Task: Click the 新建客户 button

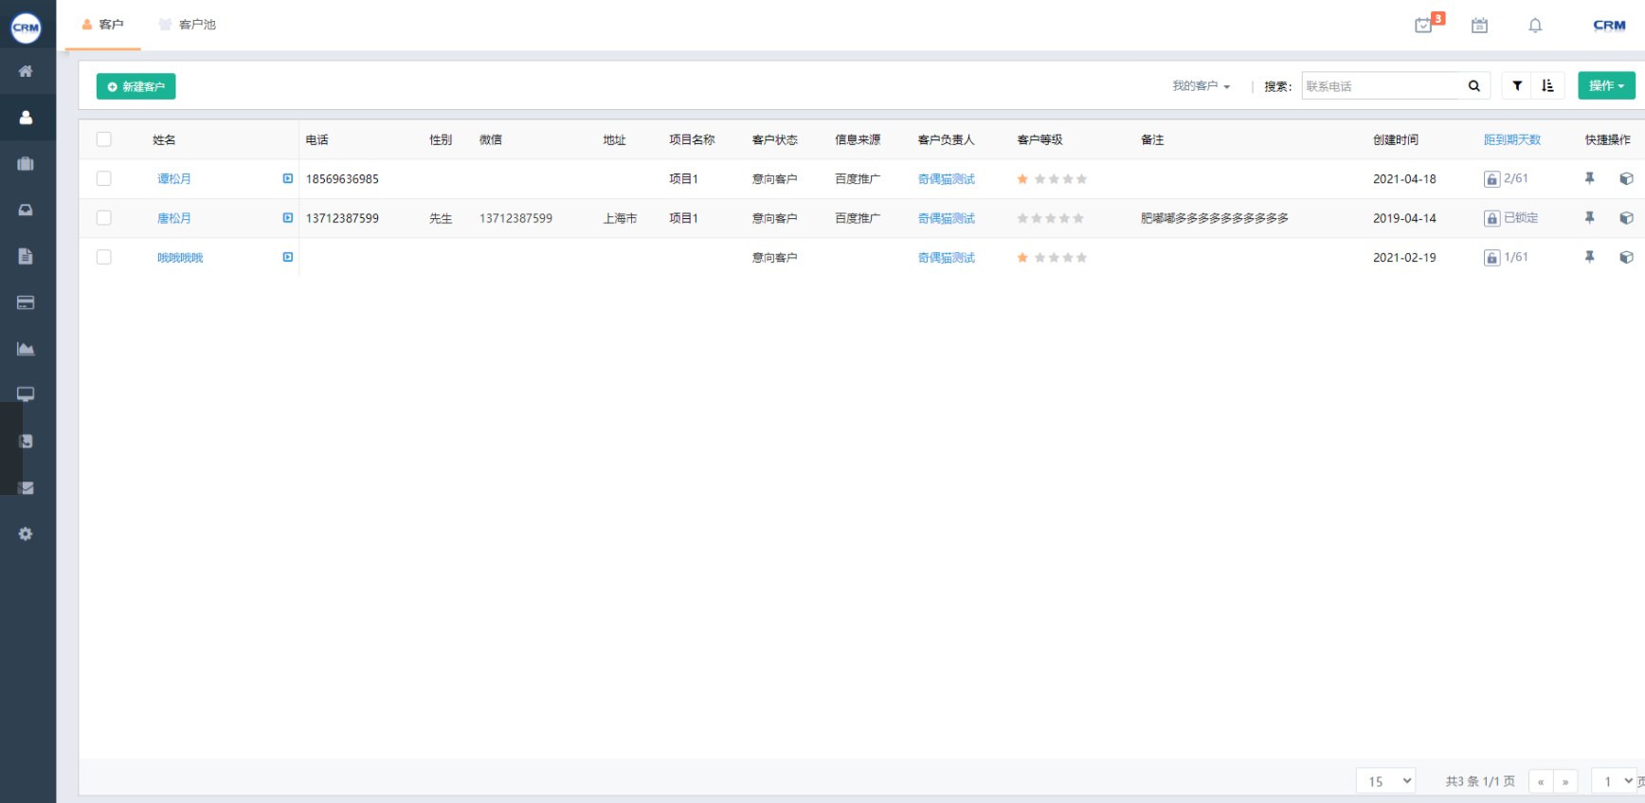Action: [x=136, y=86]
